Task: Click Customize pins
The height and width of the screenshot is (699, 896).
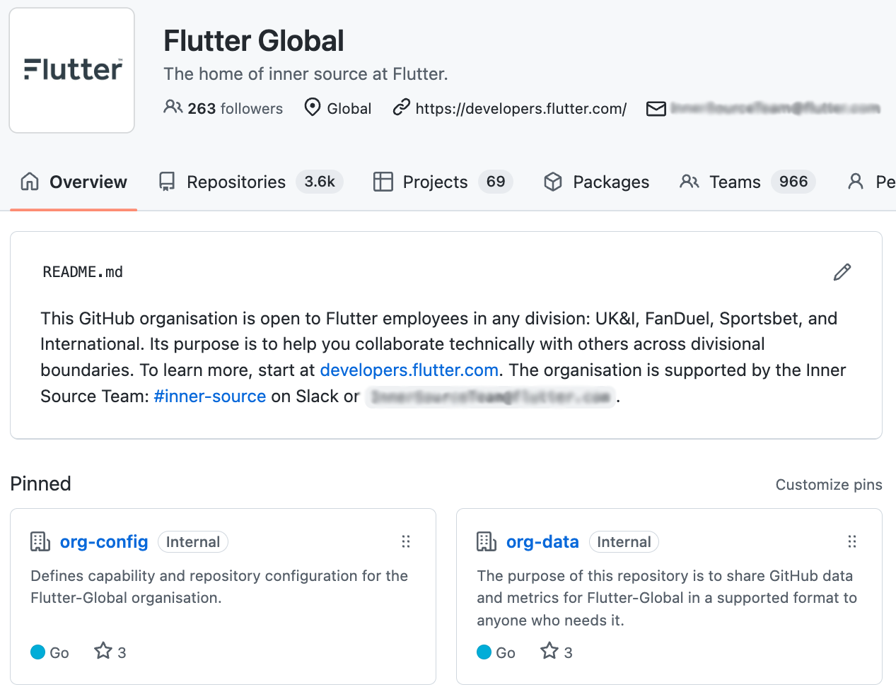Action: [x=829, y=485]
